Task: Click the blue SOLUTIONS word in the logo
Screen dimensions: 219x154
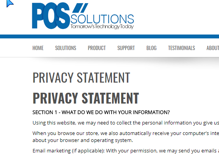Action: [102, 19]
